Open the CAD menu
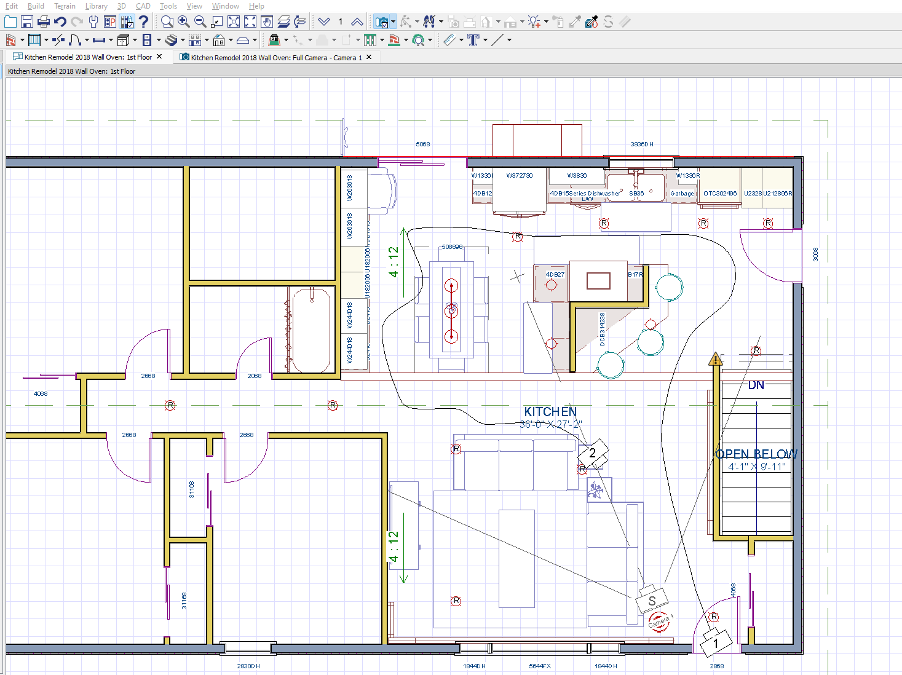Image resolution: width=902 pixels, height=675 pixels. tap(143, 6)
